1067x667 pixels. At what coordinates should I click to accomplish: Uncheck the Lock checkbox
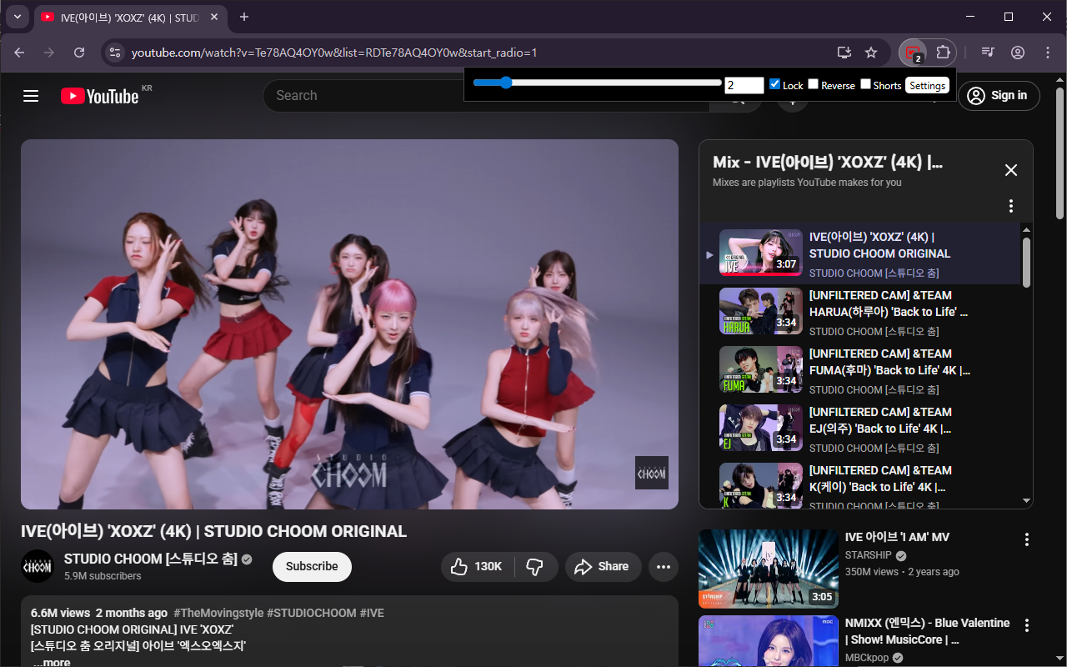point(774,83)
